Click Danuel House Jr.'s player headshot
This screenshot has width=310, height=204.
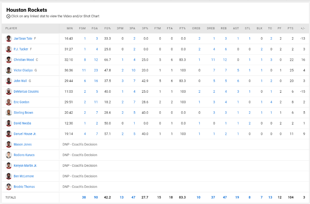(9, 134)
